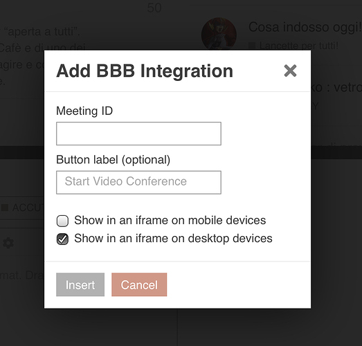The width and height of the screenshot is (362, 346).
Task: Click the Cancel button
Action: click(139, 284)
